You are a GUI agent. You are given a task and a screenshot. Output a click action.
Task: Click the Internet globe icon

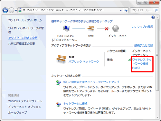coord(116,28)
